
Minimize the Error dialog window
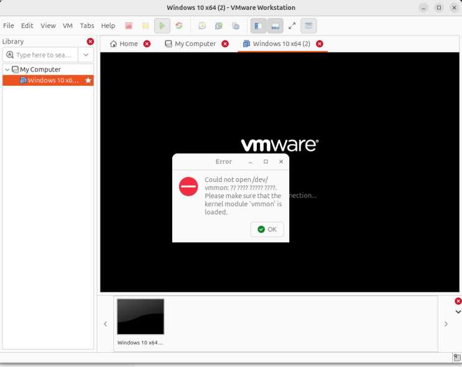[251, 161]
